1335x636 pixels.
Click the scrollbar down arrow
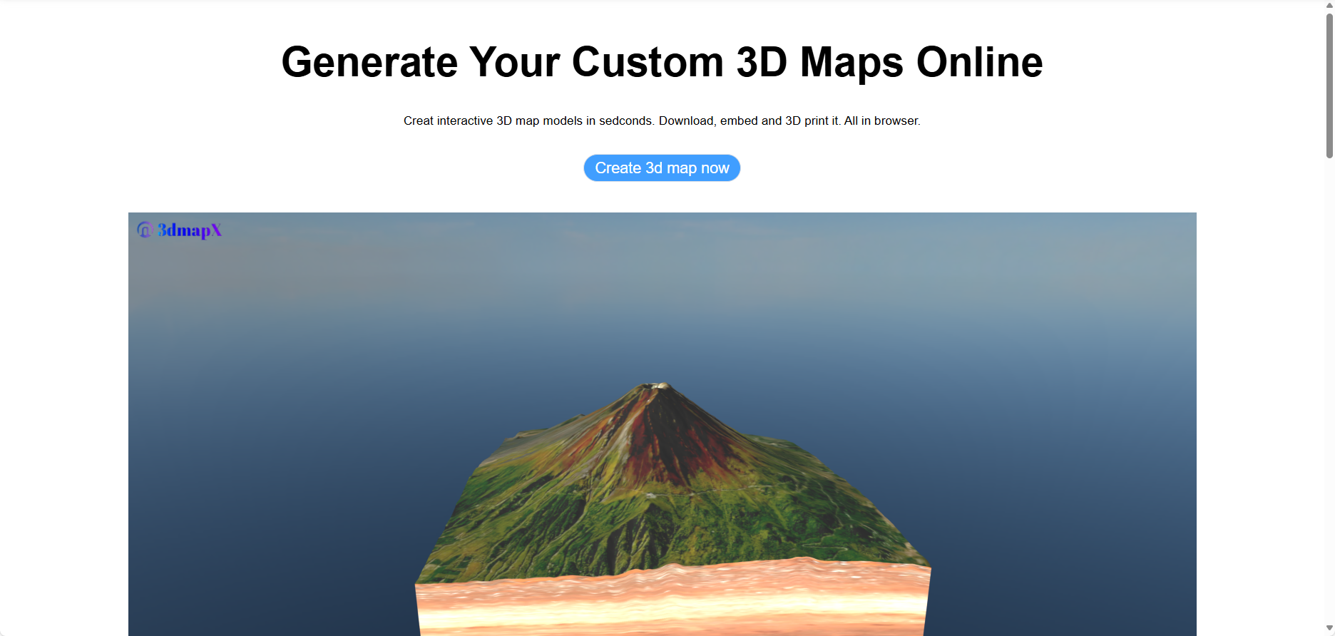click(x=1329, y=628)
